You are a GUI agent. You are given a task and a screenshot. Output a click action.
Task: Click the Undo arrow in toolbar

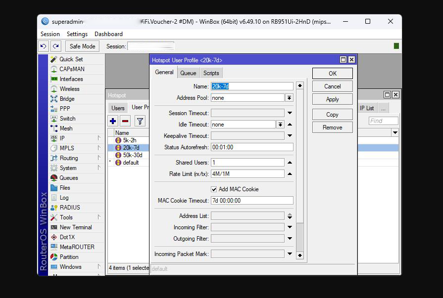tap(44, 46)
